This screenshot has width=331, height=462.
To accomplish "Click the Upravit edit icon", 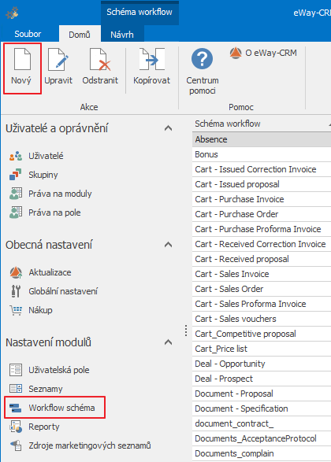I will (58, 59).
